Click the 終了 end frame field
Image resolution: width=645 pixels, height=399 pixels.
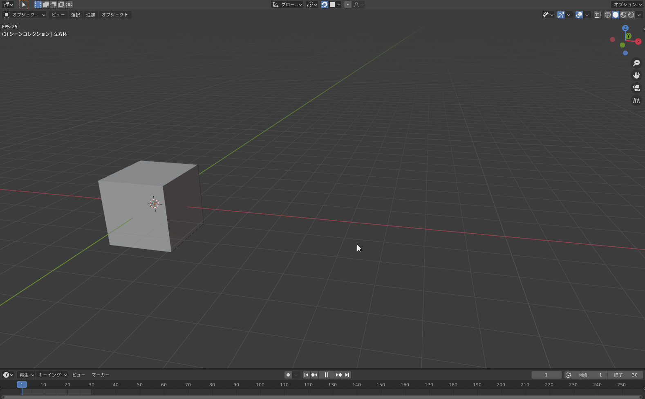tap(626, 375)
